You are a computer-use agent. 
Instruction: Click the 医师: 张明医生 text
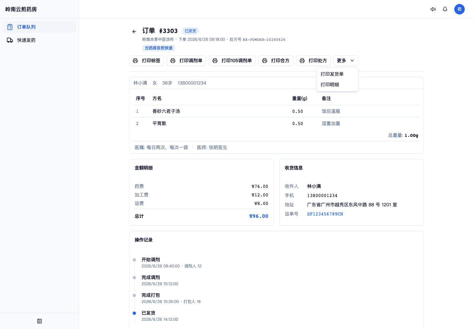212,147
